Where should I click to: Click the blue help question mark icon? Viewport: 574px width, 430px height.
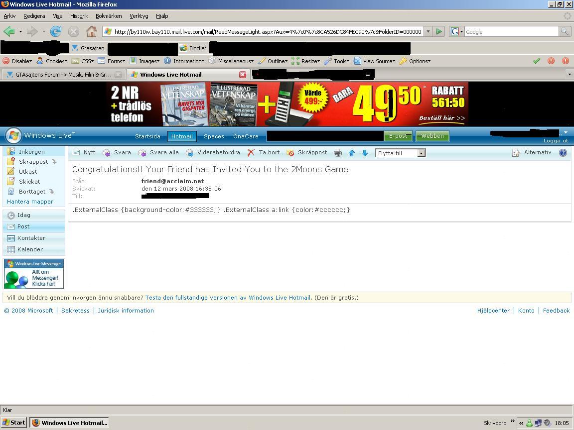coord(563,153)
